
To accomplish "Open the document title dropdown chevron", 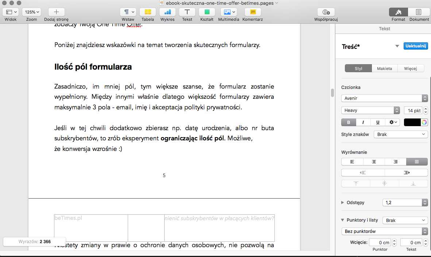I will coord(277,3).
